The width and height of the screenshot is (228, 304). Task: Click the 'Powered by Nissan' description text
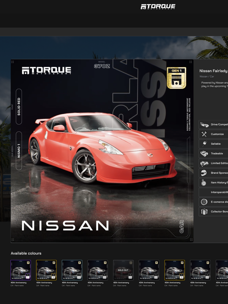click(214, 84)
